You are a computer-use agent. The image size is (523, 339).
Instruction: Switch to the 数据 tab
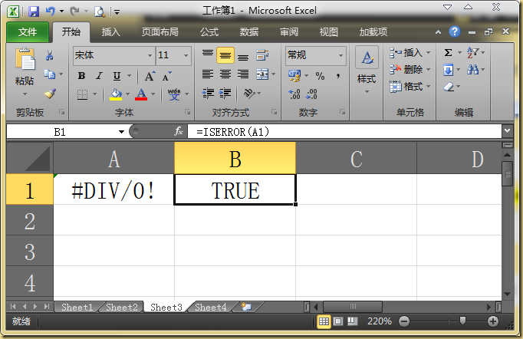(x=249, y=32)
